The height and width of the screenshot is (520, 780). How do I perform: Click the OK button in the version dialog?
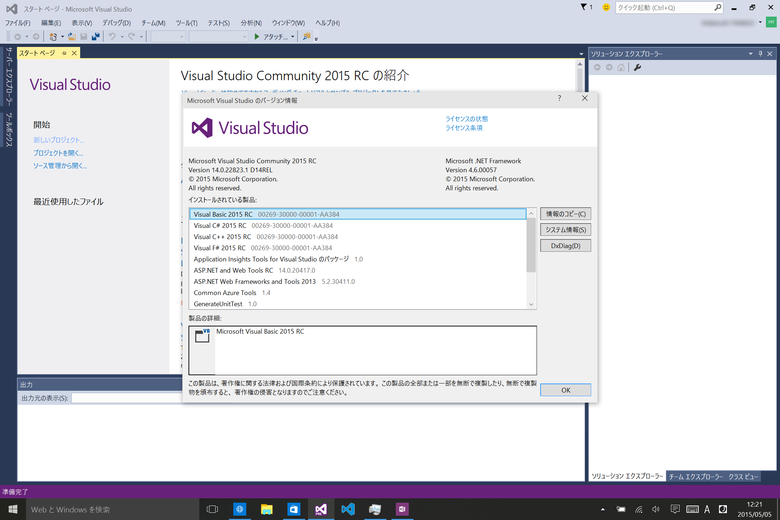pos(565,390)
